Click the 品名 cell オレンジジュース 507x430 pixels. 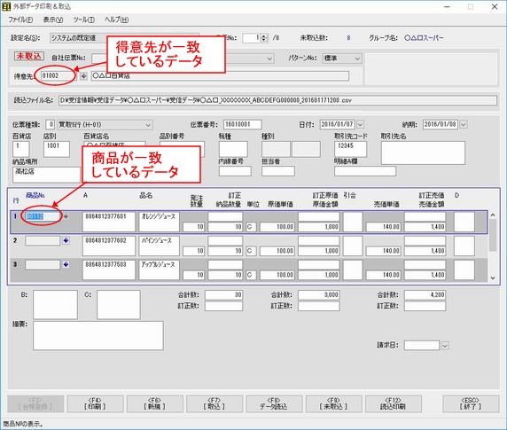coord(159,222)
